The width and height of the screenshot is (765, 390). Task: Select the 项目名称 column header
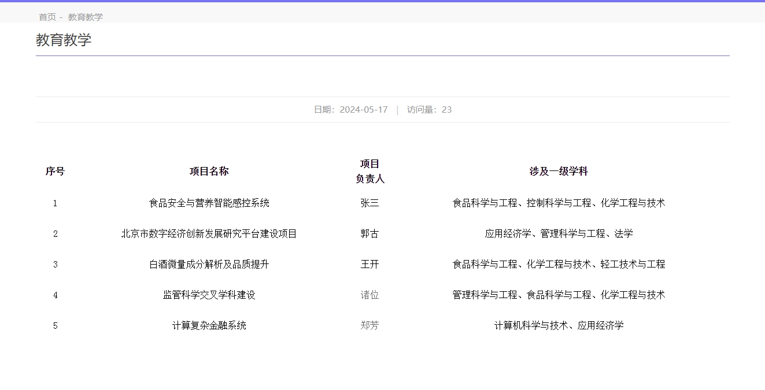tap(209, 172)
